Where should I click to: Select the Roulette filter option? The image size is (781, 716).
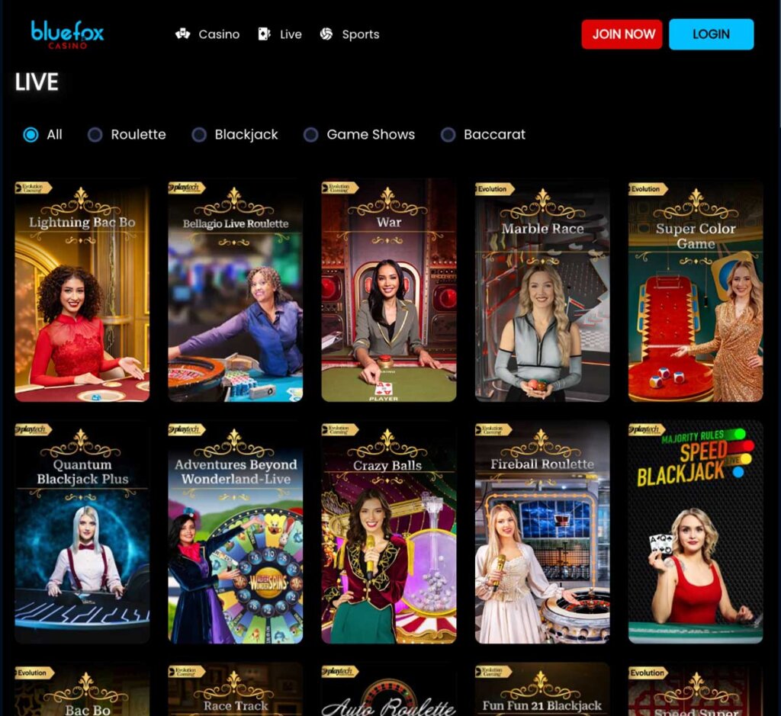(95, 134)
